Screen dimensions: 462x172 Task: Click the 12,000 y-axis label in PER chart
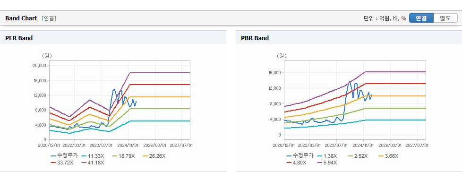40,95
